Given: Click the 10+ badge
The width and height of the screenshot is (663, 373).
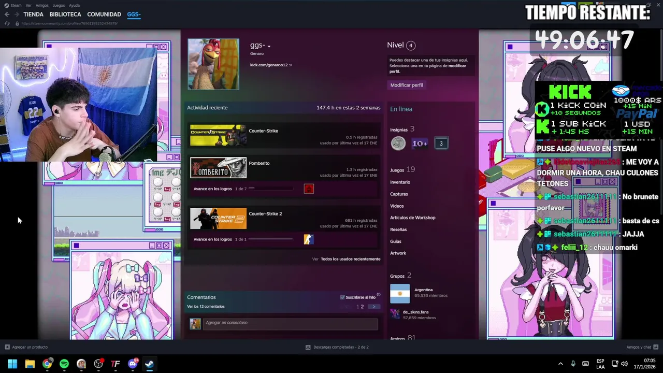Looking at the screenshot, I should click(420, 144).
